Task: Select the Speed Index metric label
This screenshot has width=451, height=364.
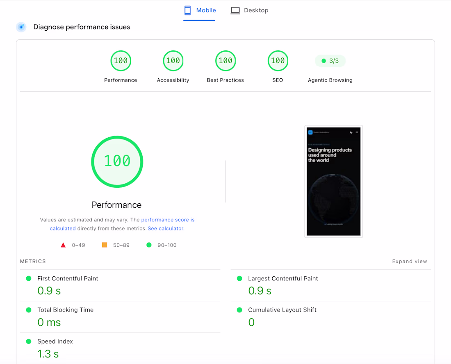Action: tap(55, 341)
